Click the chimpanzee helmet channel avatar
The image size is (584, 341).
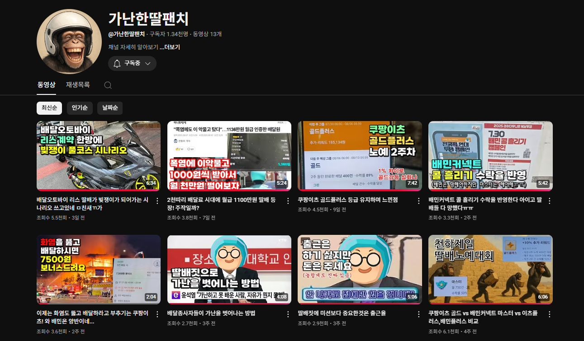(x=69, y=42)
